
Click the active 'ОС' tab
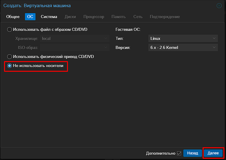click(30, 17)
